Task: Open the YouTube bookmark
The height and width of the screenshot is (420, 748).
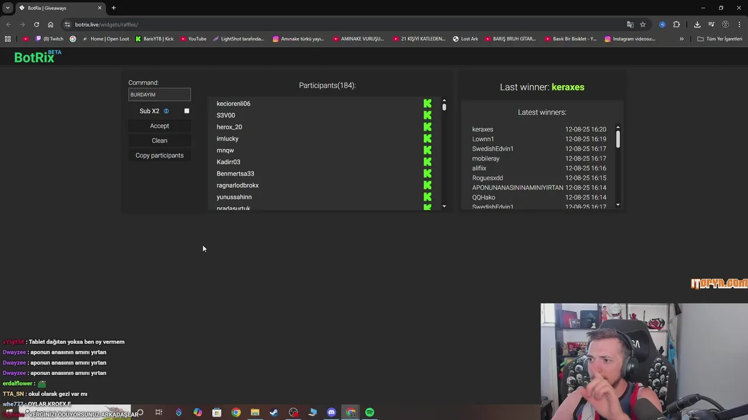Action: pyautogui.click(x=193, y=39)
